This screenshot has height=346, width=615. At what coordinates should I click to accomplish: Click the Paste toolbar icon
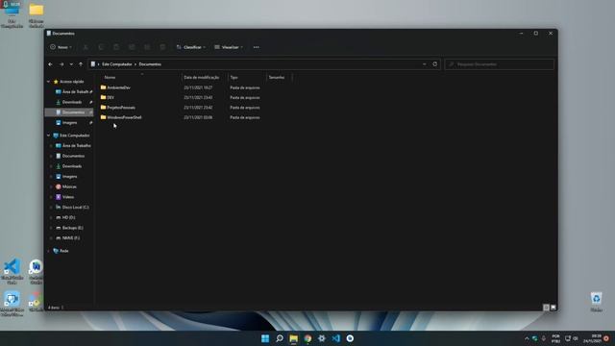click(x=116, y=47)
